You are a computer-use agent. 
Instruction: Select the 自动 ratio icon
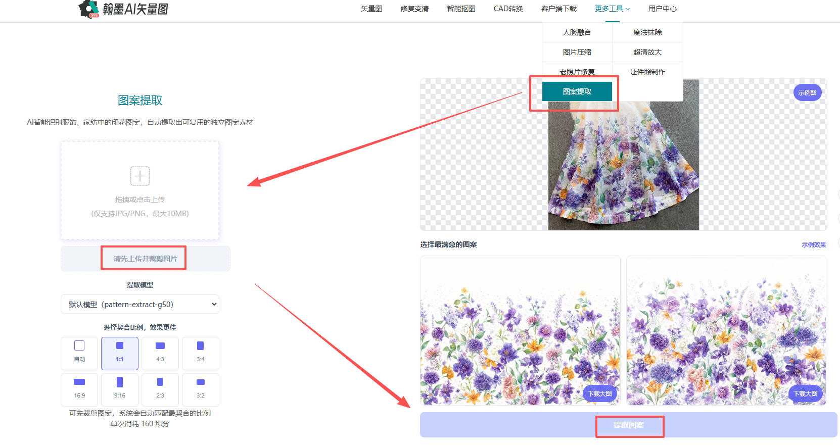tap(79, 345)
